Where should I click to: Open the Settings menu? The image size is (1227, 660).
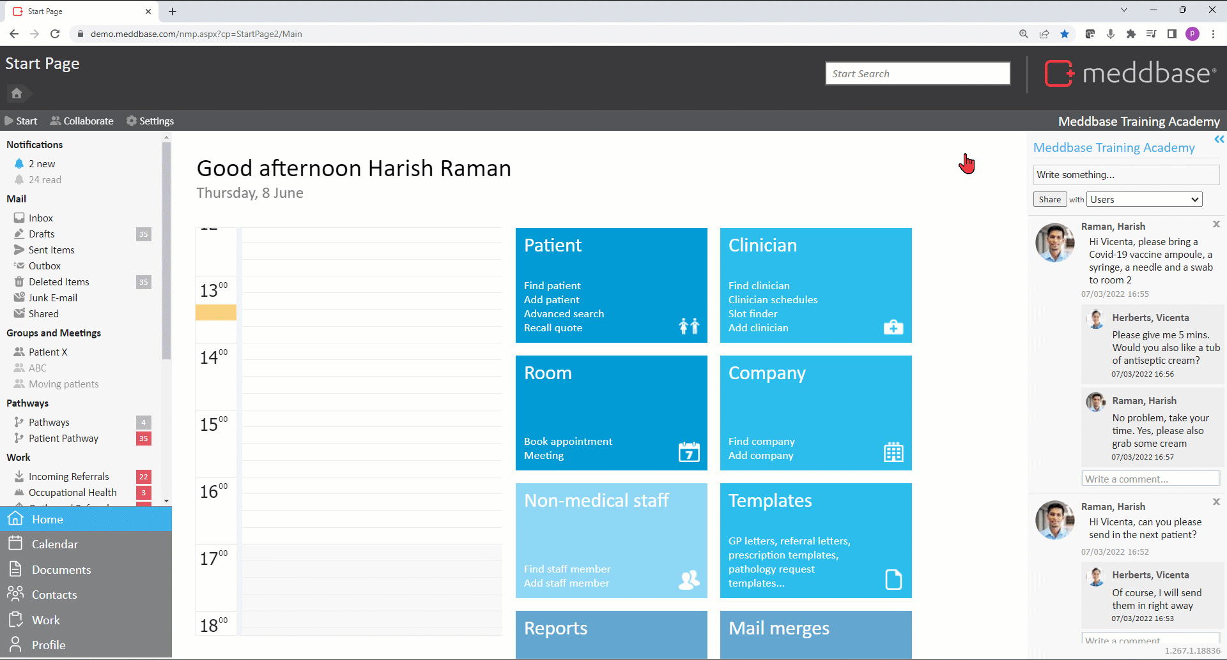point(150,121)
